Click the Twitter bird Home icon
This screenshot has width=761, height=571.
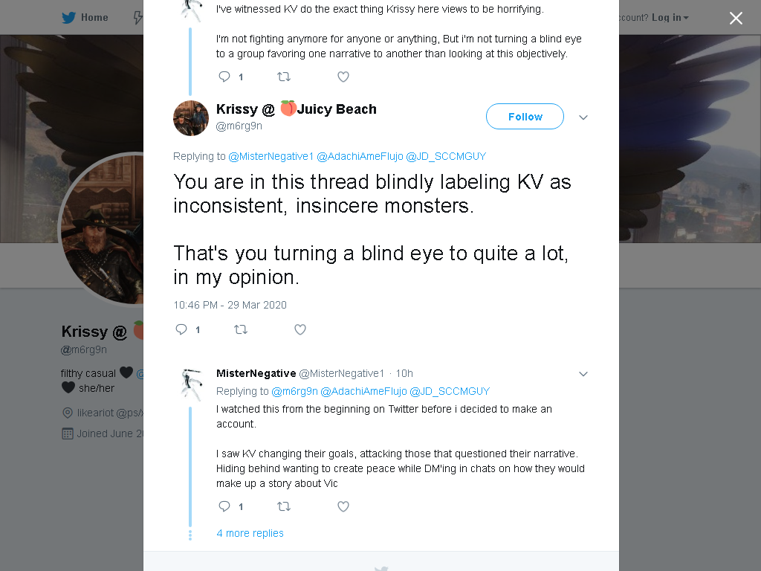tap(68, 18)
